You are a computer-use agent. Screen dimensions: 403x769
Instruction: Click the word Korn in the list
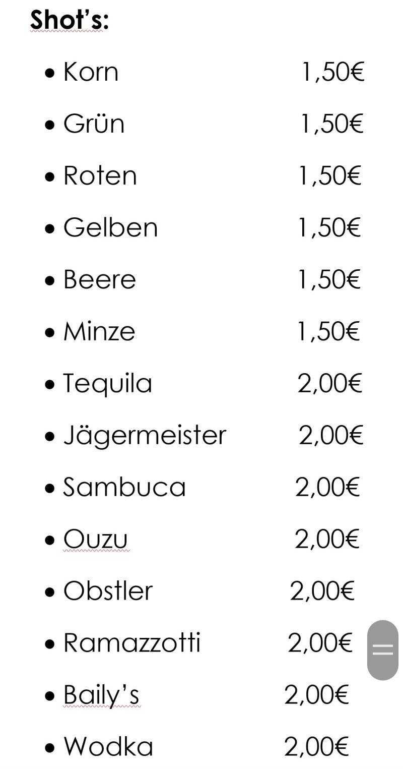click(x=91, y=72)
